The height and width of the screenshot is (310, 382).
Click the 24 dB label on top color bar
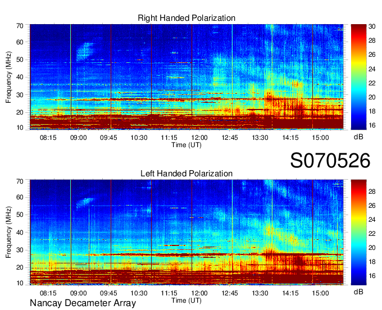point(372,69)
